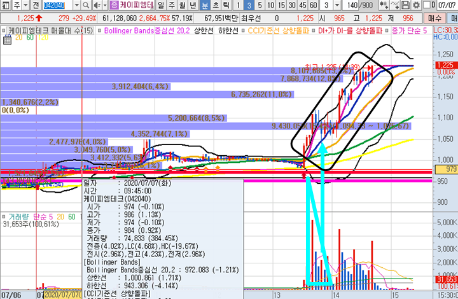Click the 07/06 date axis label

tap(11, 295)
